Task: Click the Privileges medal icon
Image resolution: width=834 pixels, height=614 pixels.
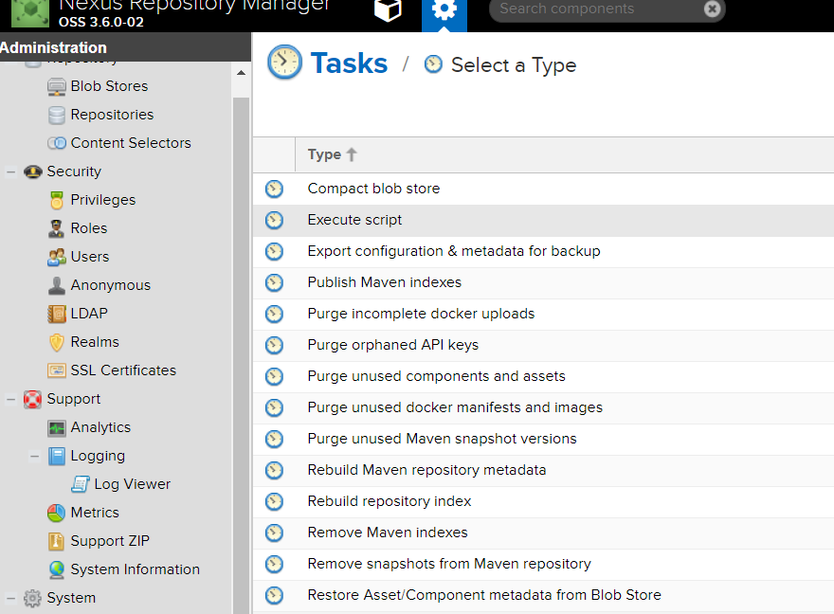Action: coord(57,200)
